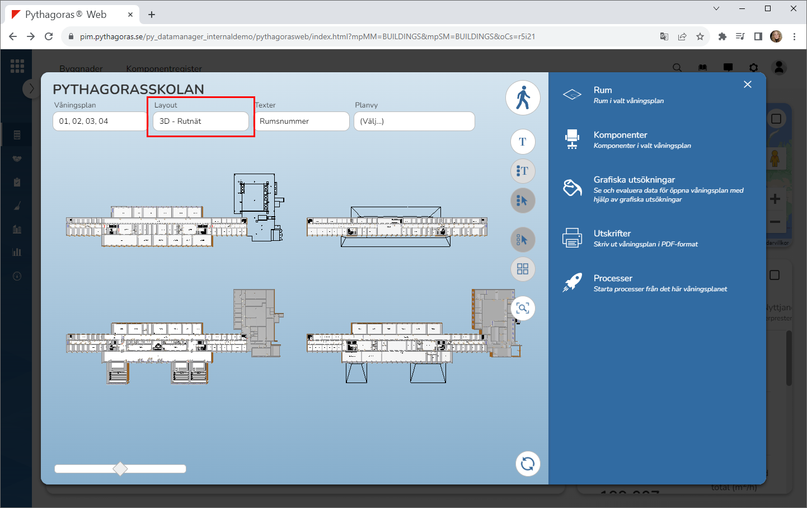Click the zoom-to-fit magnifier button
Image resolution: width=807 pixels, height=508 pixels.
tap(523, 308)
